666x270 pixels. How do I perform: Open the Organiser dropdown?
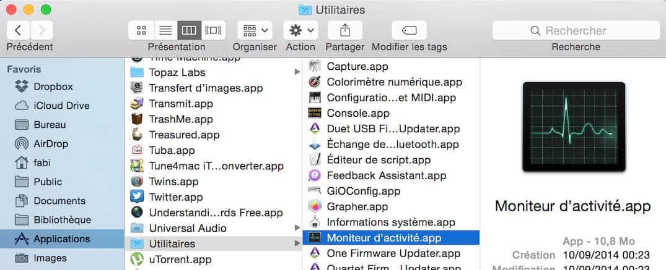click(x=255, y=30)
